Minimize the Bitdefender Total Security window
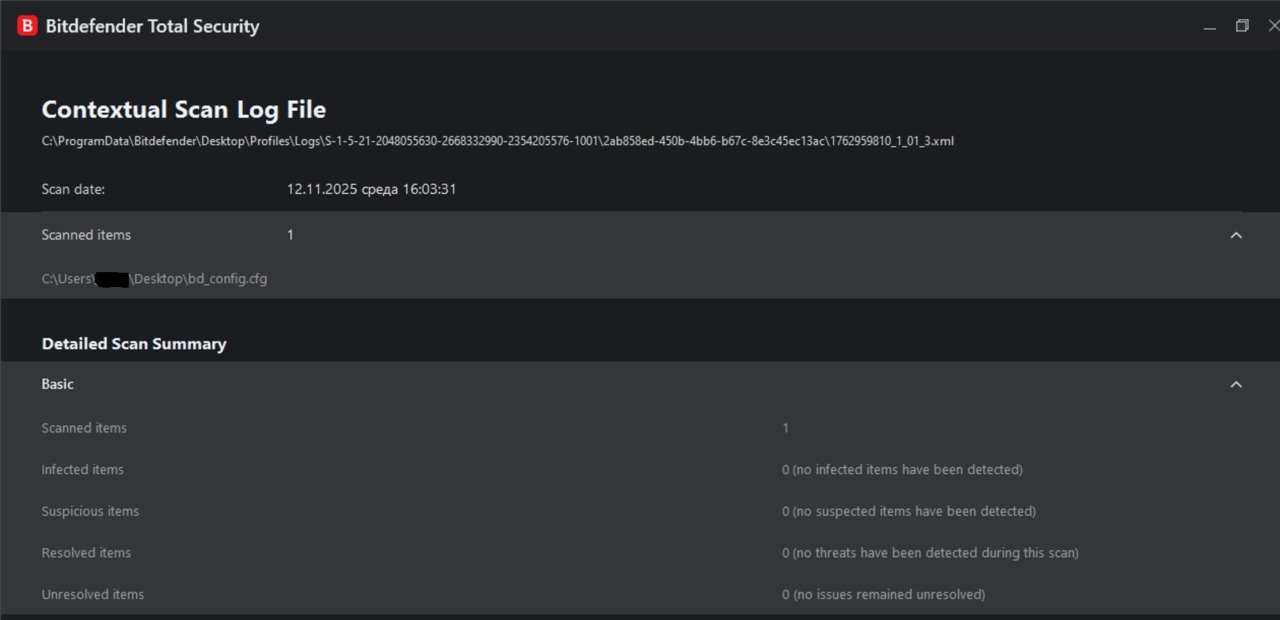This screenshot has width=1280, height=620. tap(1210, 27)
